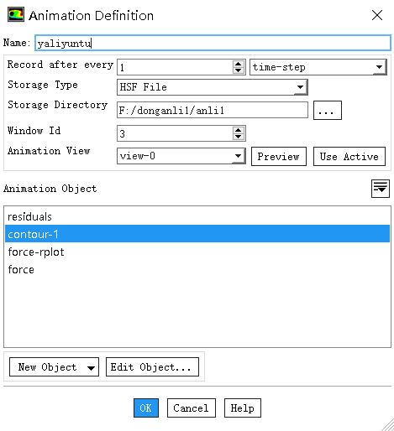Click into the Name field containing yaliyuntu
This screenshot has height=431, width=394.
tap(213, 43)
